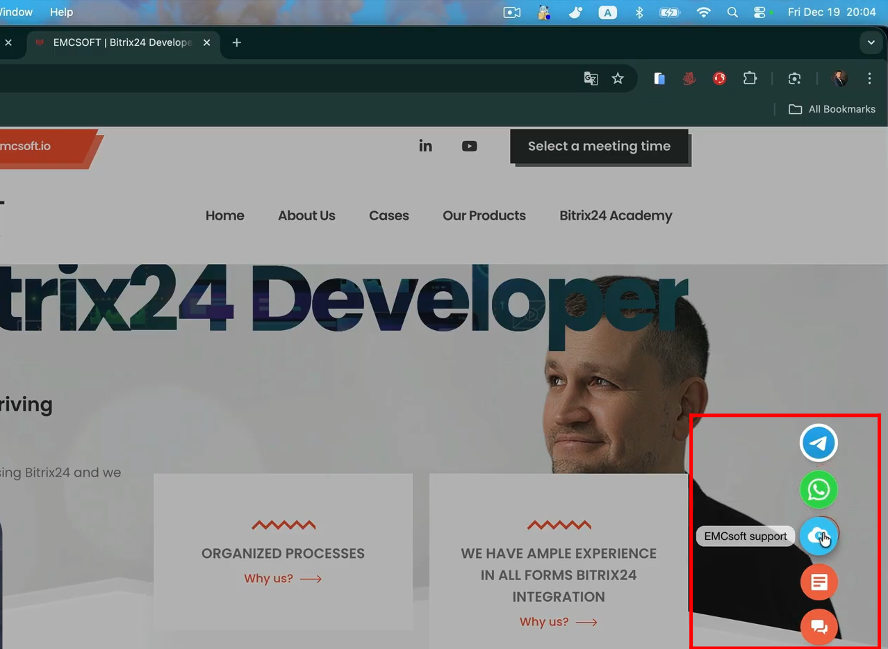Click the orange chat bubbles widget button
This screenshot has height=649, width=888.
pyautogui.click(x=819, y=627)
